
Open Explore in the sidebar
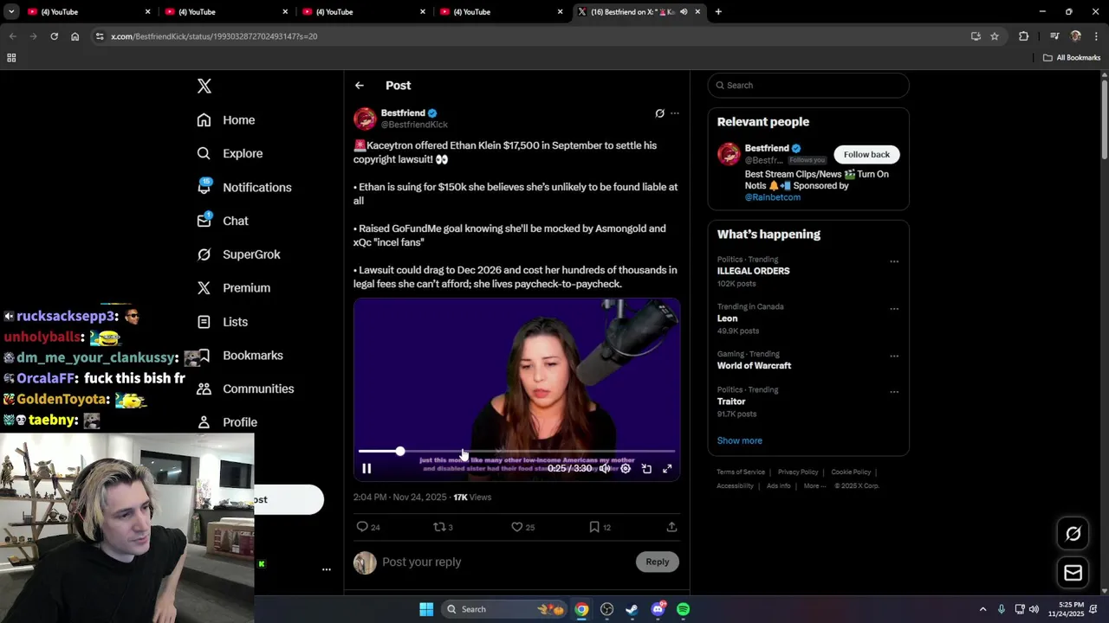click(230, 153)
